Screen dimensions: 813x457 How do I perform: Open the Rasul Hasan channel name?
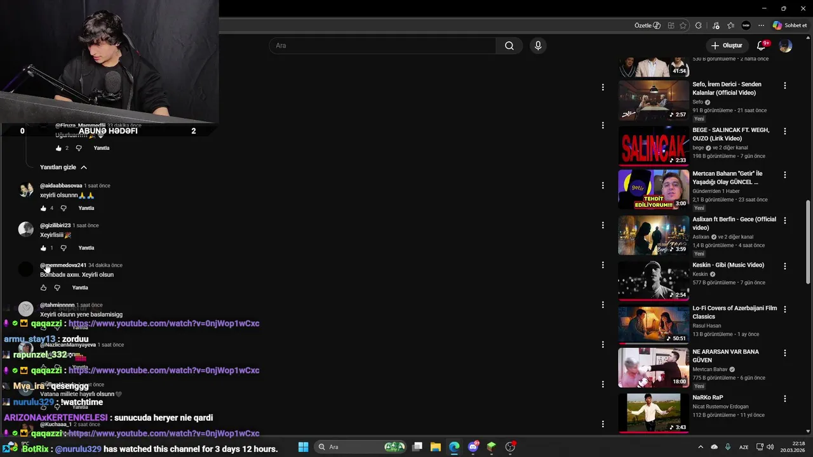click(708, 326)
